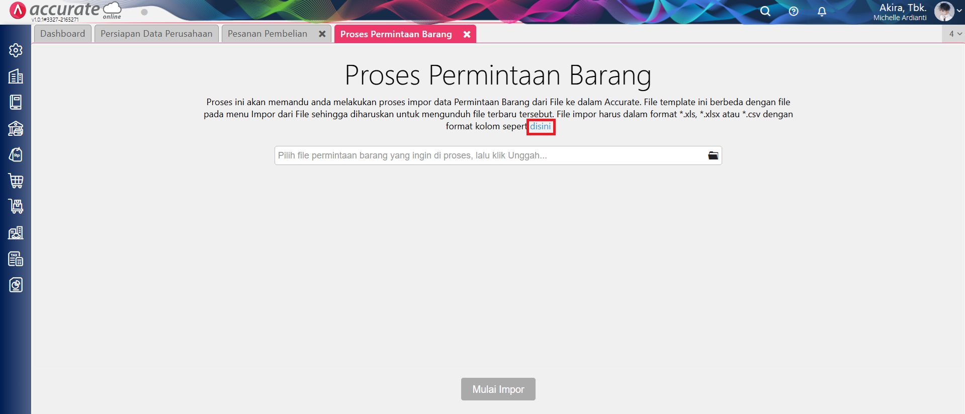Open the Company building module icon

(x=16, y=76)
